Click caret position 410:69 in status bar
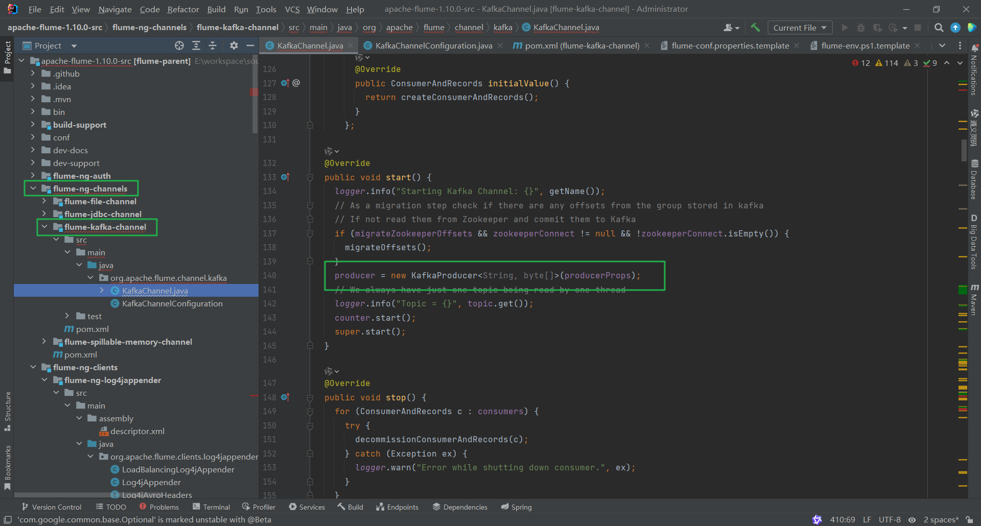 click(x=843, y=519)
